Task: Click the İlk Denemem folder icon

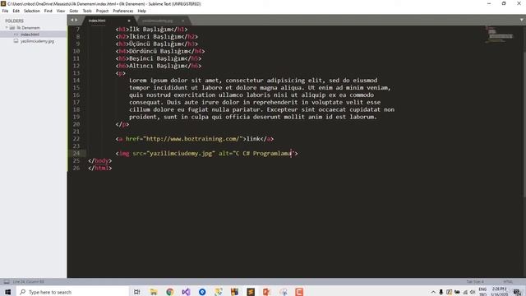Action: point(12,27)
